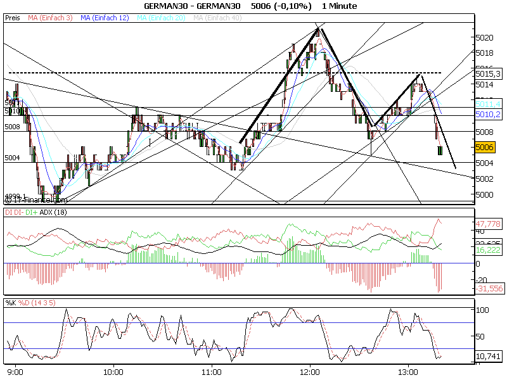Image resolution: width=507 pixels, height=380 pixels.
Task: Select the '1 Minute' timeframe label
Action: [x=340, y=6]
